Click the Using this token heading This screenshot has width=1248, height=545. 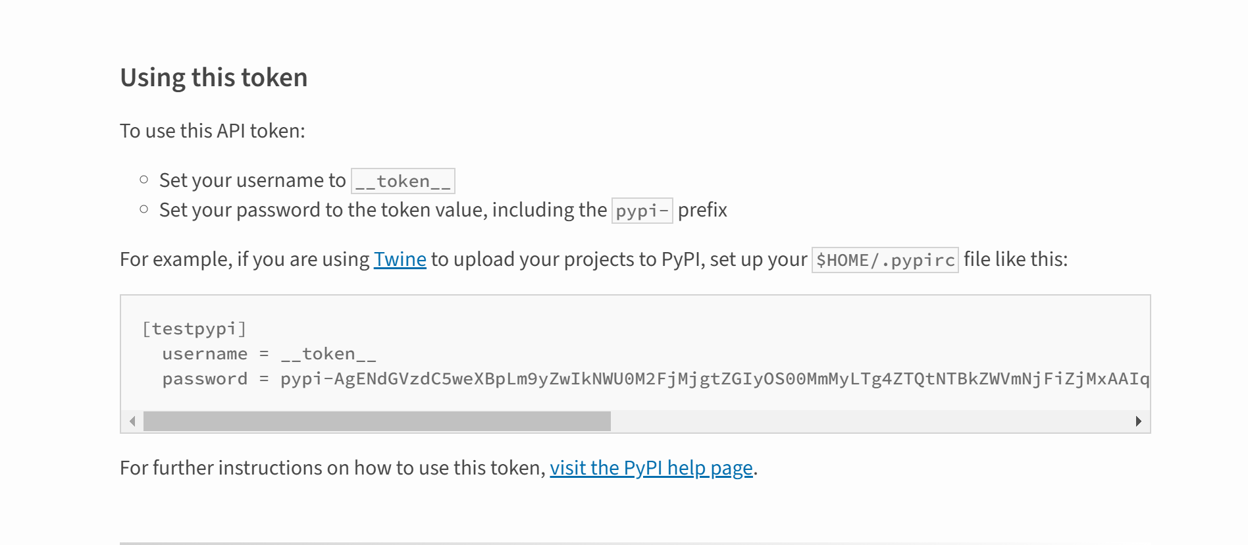click(213, 77)
